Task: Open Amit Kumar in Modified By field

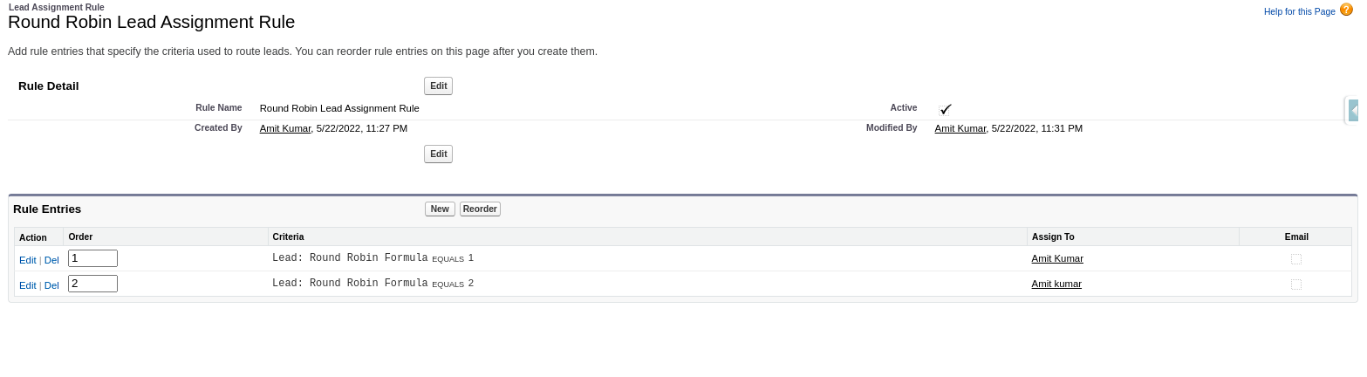Action: click(x=960, y=128)
